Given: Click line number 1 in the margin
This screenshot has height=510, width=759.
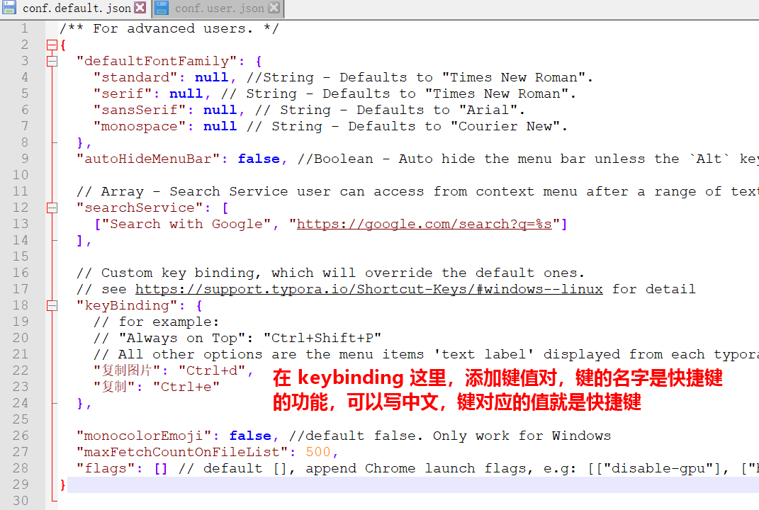Looking at the screenshot, I should tap(24, 28).
